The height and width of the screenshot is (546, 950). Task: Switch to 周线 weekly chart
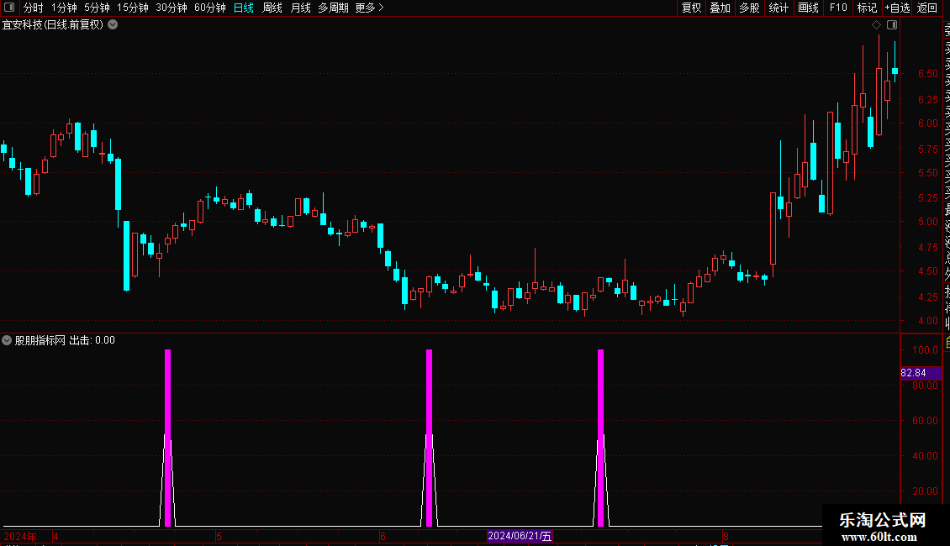pyautogui.click(x=272, y=8)
